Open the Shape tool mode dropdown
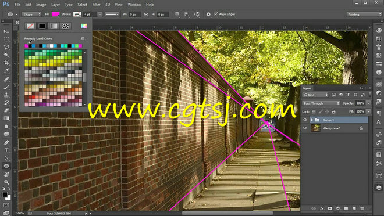Image resolution: width=384 pixels, height=216 pixels. click(31, 15)
